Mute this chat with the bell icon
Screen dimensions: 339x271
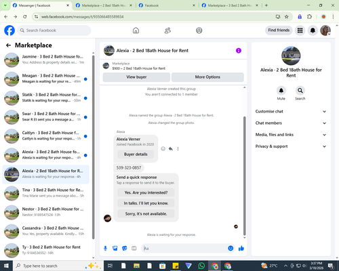(x=281, y=91)
